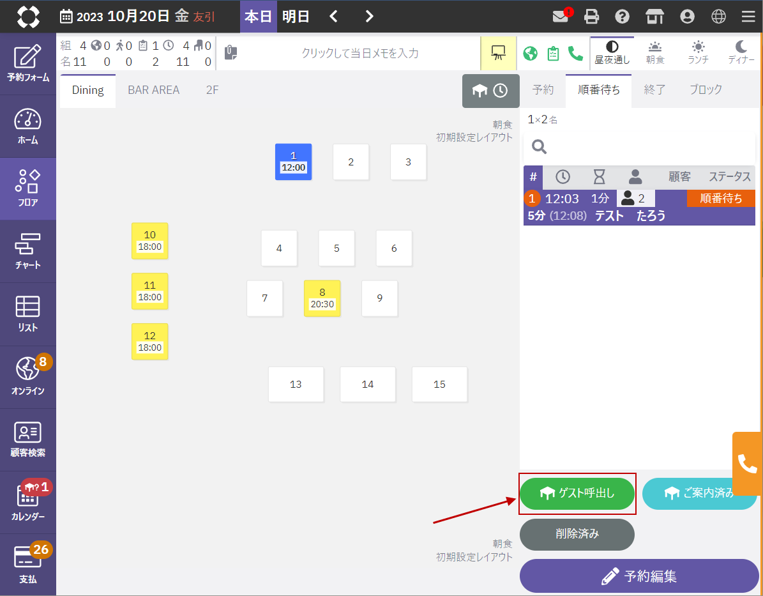Click the 予約編集 button

point(639,576)
